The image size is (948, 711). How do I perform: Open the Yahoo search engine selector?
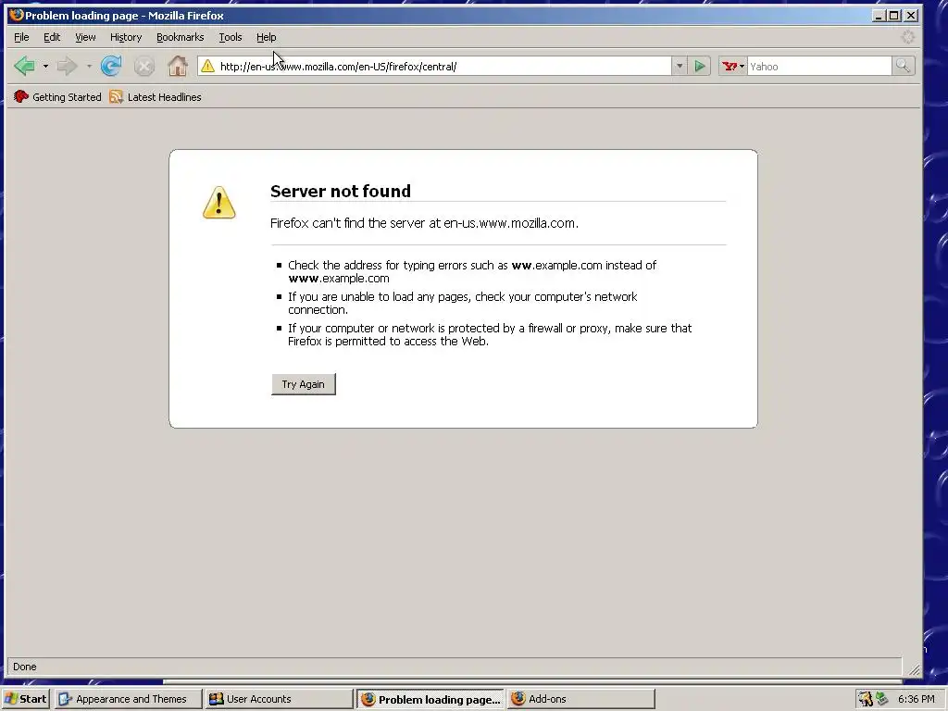733,66
